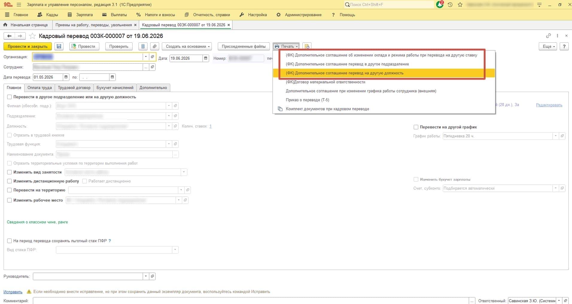572x304 pixels.
Task: Go forward with the right arrow button
Action: click(20, 36)
